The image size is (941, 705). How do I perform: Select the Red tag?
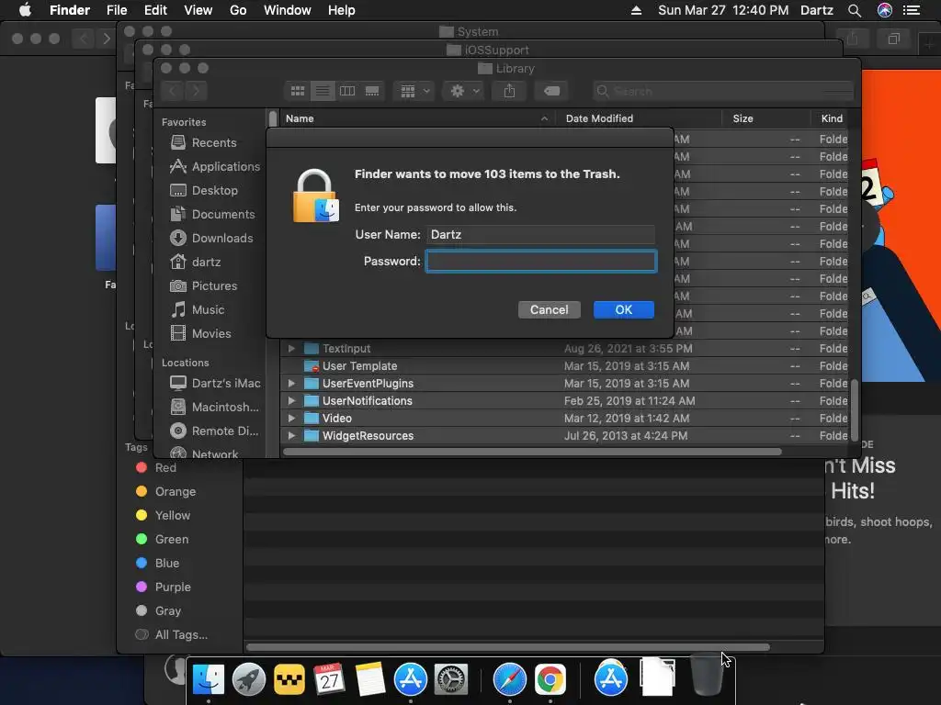pyautogui.click(x=156, y=468)
